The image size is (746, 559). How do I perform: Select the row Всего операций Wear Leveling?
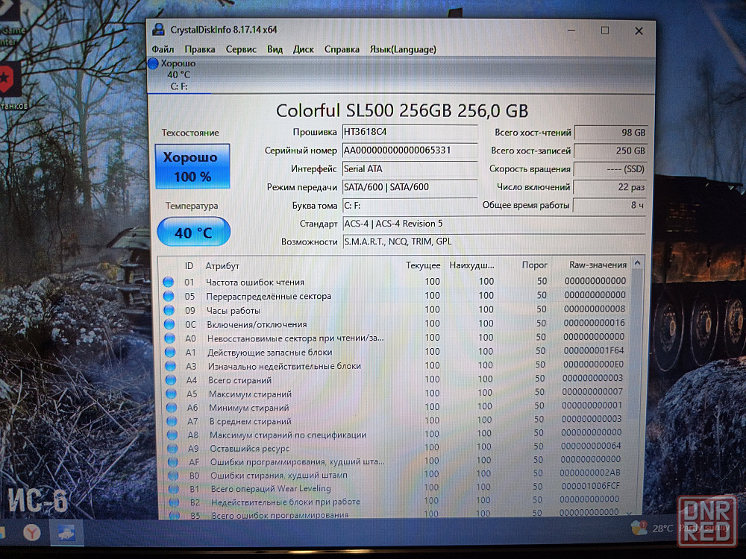(395, 487)
